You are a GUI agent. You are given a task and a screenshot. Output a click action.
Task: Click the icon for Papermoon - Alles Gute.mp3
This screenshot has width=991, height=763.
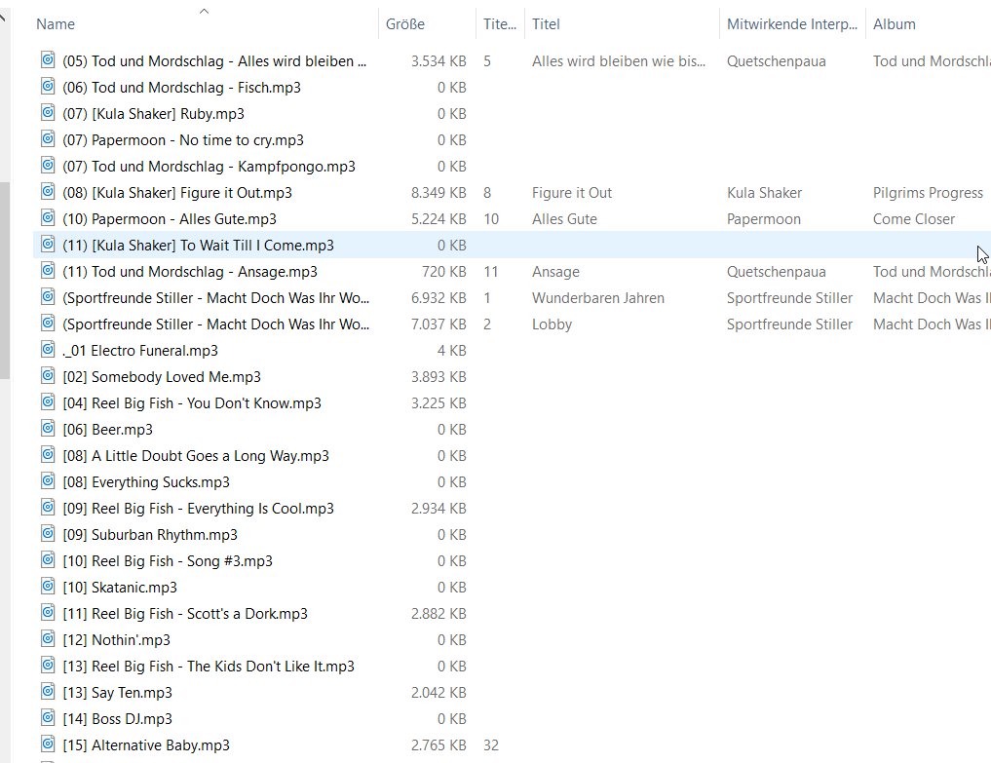[48, 217]
